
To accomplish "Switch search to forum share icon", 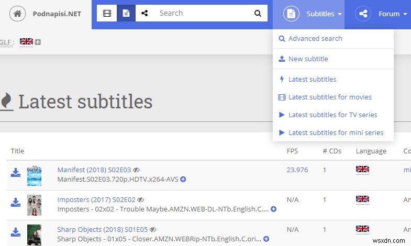I will 145,13.
